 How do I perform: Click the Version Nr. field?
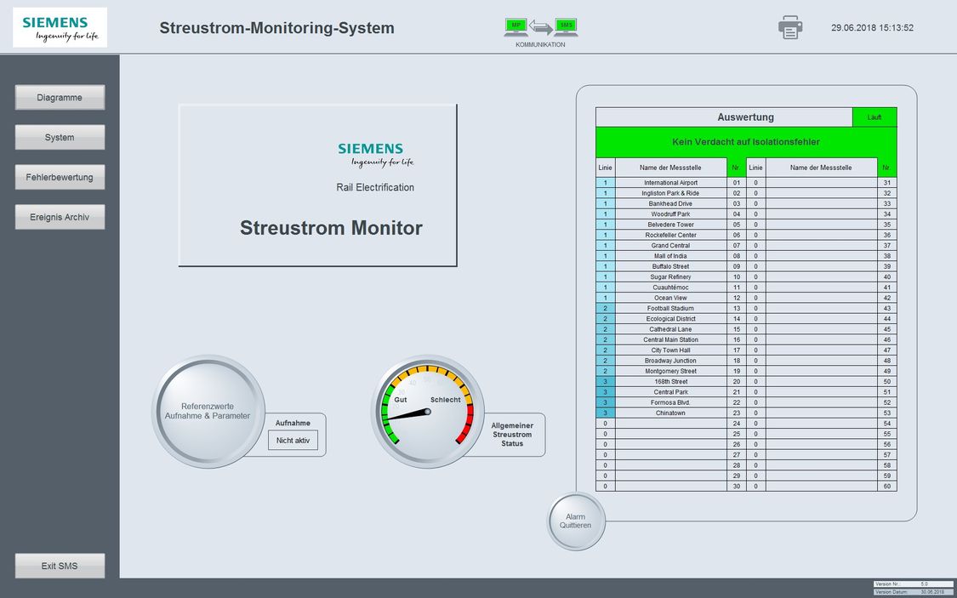[914, 584]
